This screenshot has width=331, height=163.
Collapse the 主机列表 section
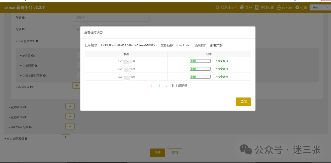tap(21, 66)
